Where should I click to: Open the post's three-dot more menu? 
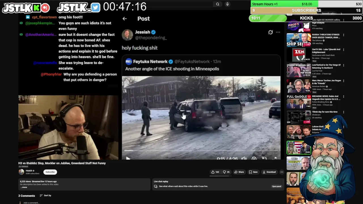click(278, 32)
